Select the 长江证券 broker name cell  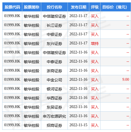[x=54, y=25]
